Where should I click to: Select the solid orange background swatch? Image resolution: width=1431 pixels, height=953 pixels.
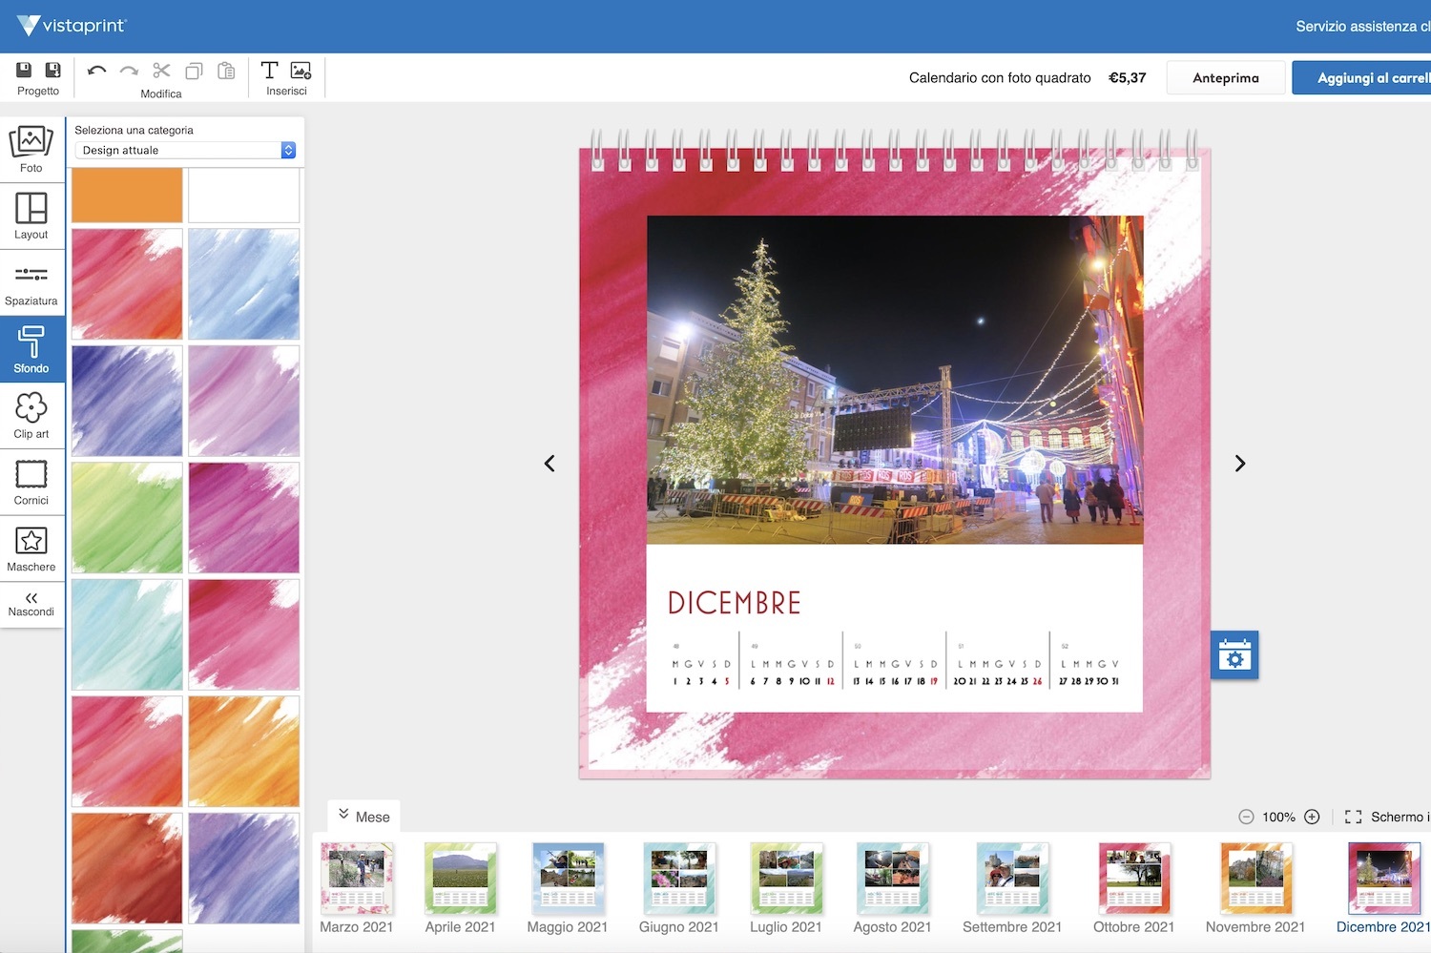[x=127, y=195]
